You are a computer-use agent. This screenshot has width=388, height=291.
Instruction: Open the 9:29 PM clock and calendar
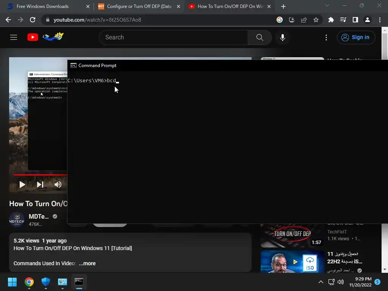click(x=360, y=282)
